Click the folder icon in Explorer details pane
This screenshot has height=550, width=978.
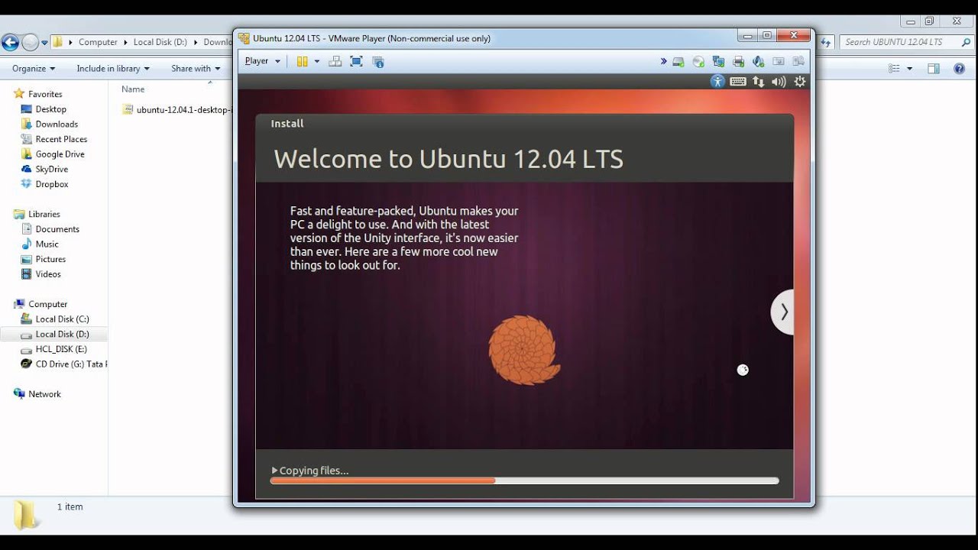(25, 514)
